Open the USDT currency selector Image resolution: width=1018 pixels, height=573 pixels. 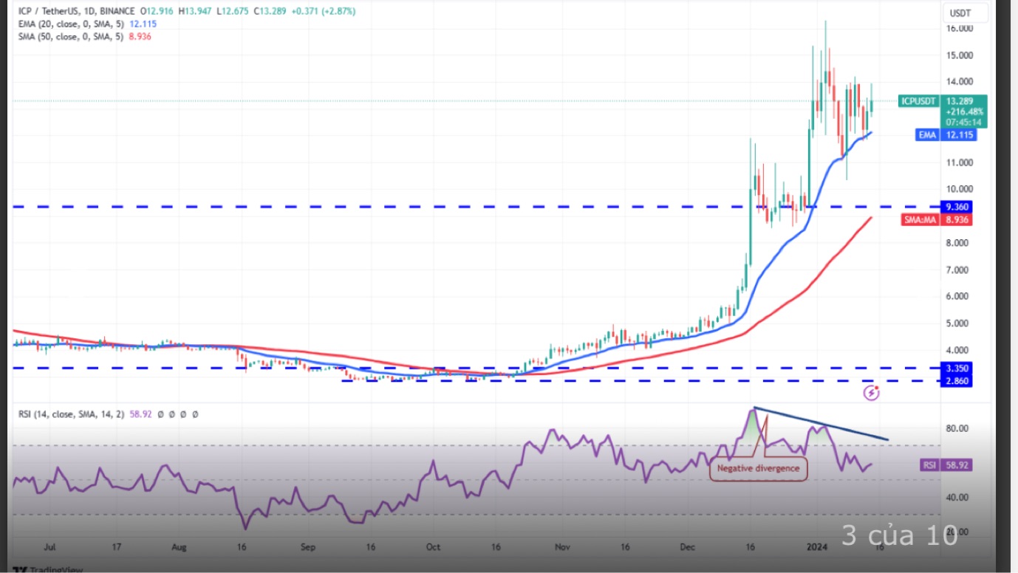pos(960,13)
